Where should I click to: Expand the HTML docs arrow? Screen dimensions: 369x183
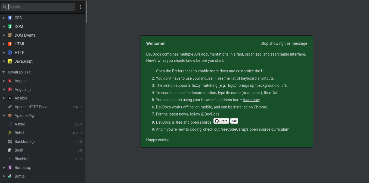click(x=4, y=44)
